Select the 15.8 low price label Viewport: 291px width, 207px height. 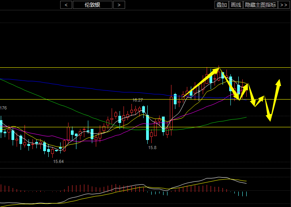click(152, 148)
